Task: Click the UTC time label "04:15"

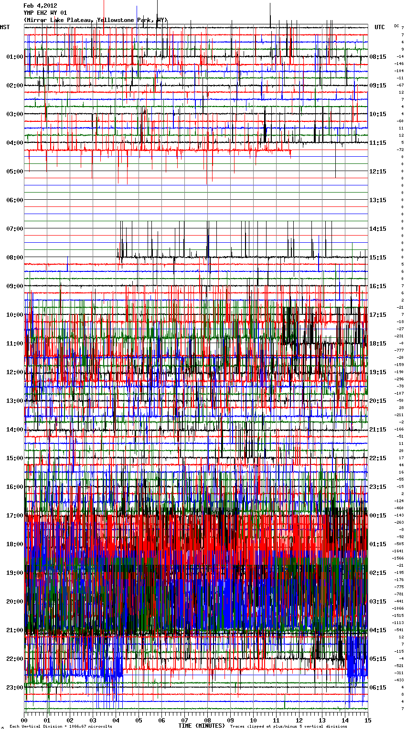Action: tap(378, 630)
